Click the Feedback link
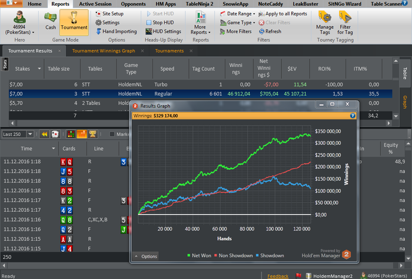 (x=278, y=276)
